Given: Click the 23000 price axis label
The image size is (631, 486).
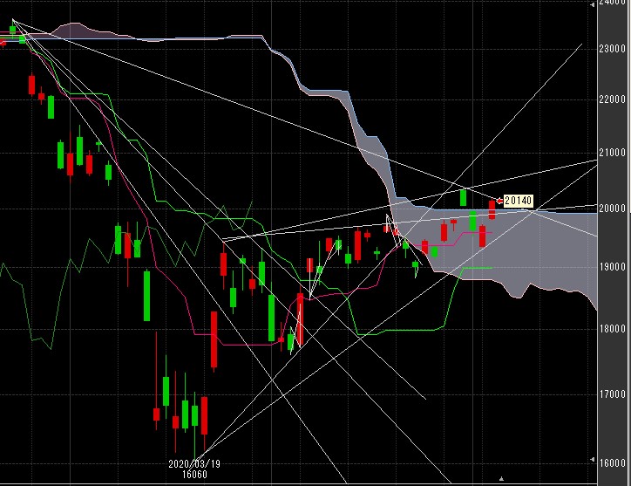Looking at the screenshot, I should pyautogui.click(x=614, y=48).
